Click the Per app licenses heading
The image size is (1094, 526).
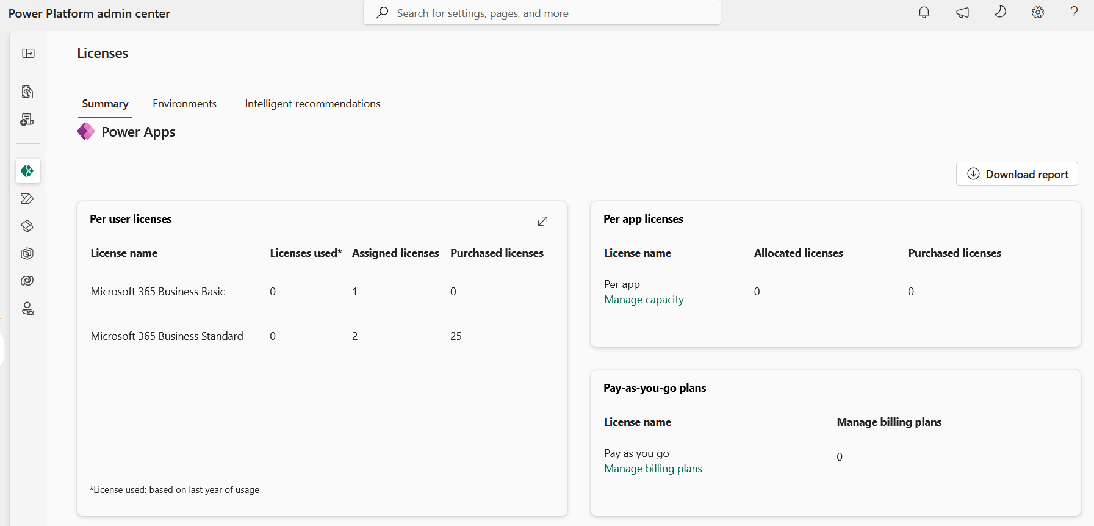(x=643, y=219)
